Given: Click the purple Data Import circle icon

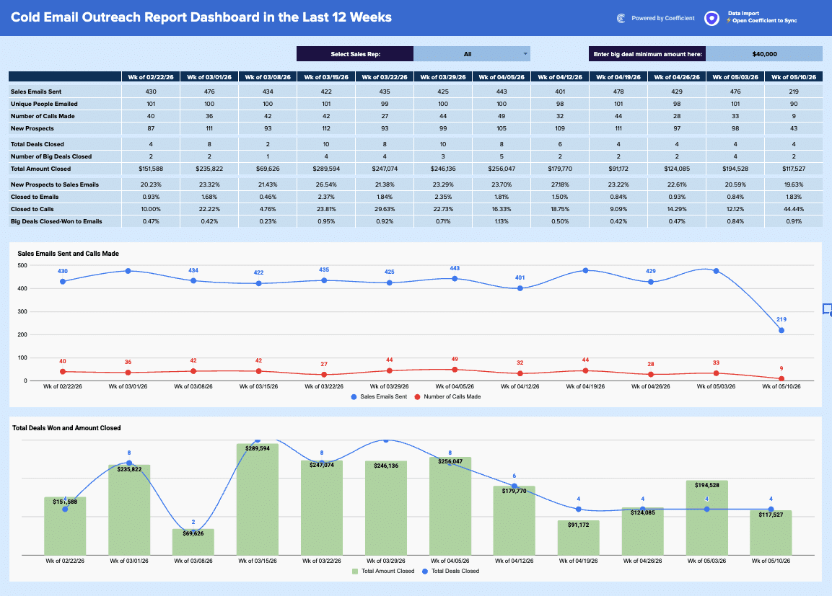Looking at the screenshot, I should click(x=711, y=19).
